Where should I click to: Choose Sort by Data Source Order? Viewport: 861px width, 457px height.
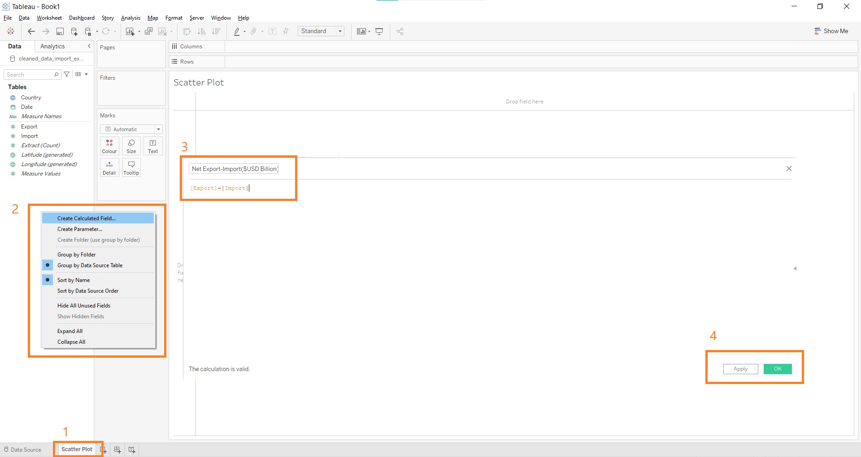tap(88, 291)
